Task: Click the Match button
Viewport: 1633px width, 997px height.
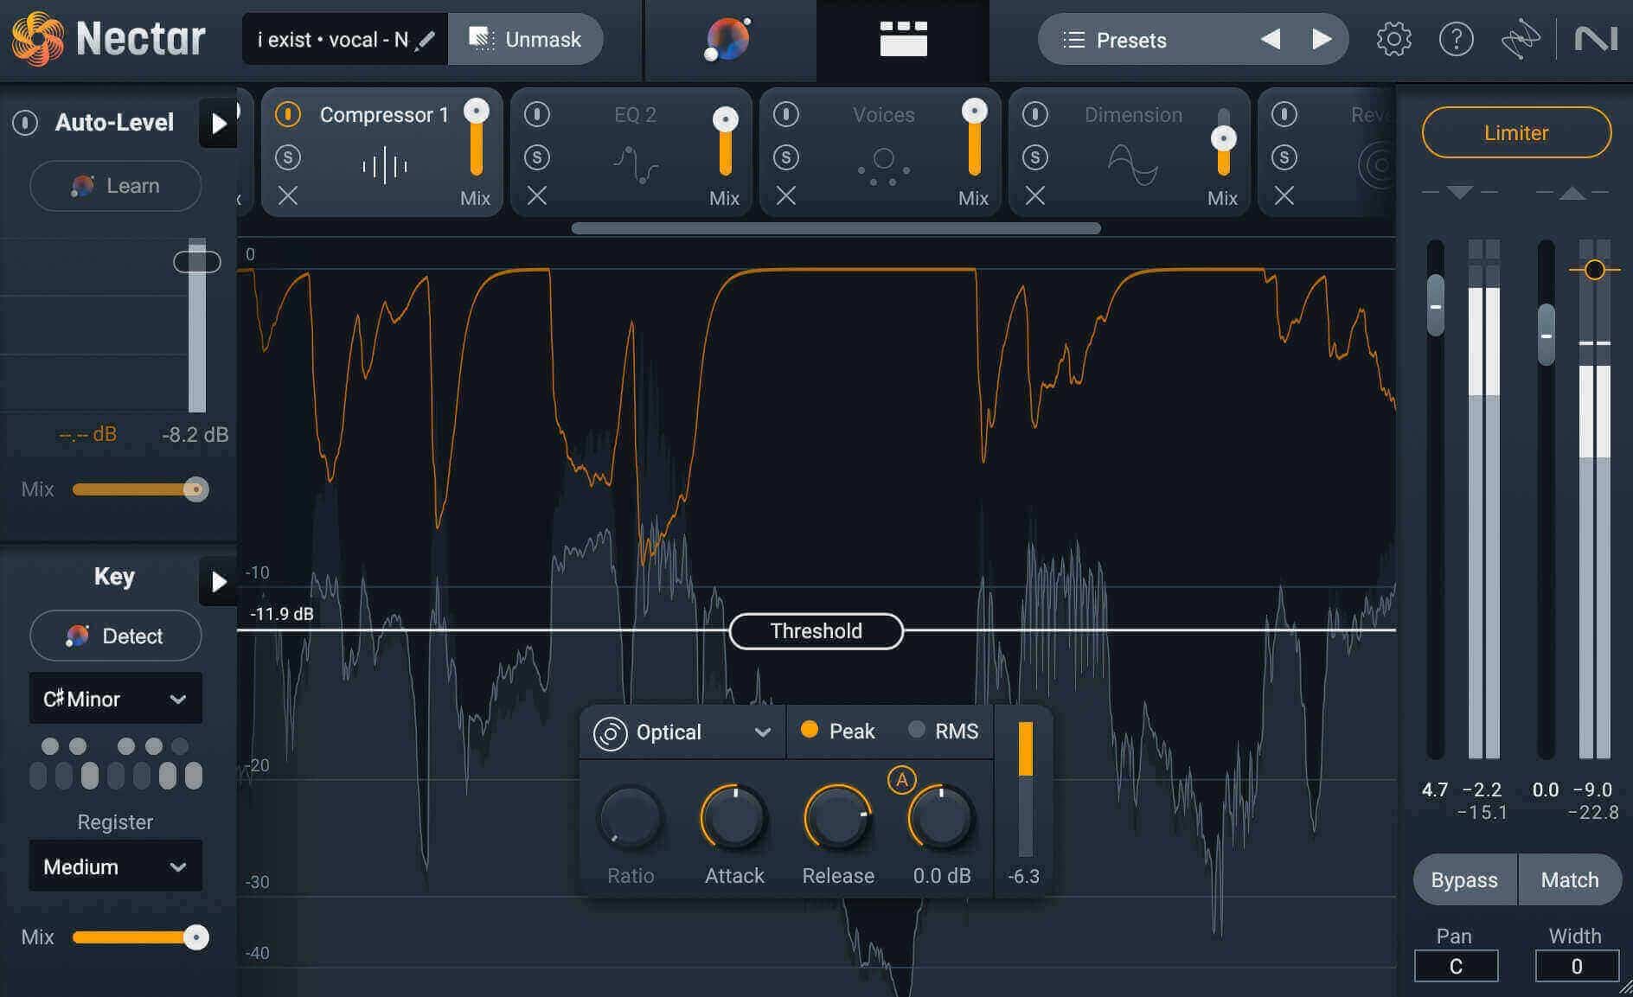Action: pyautogui.click(x=1570, y=880)
